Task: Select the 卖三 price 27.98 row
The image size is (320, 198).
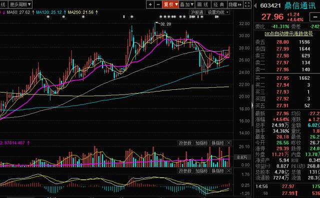Action: click(287, 56)
